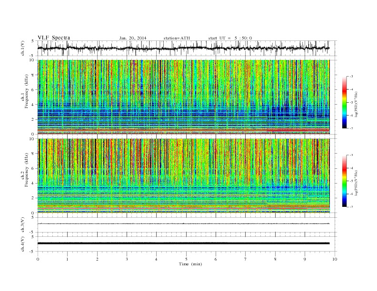
Task: Click the 8 kHz tick label on ch.1 frequency axis
Action: click(33, 75)
